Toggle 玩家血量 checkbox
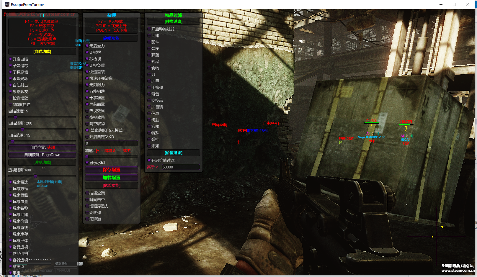 [x=11, y=201]
